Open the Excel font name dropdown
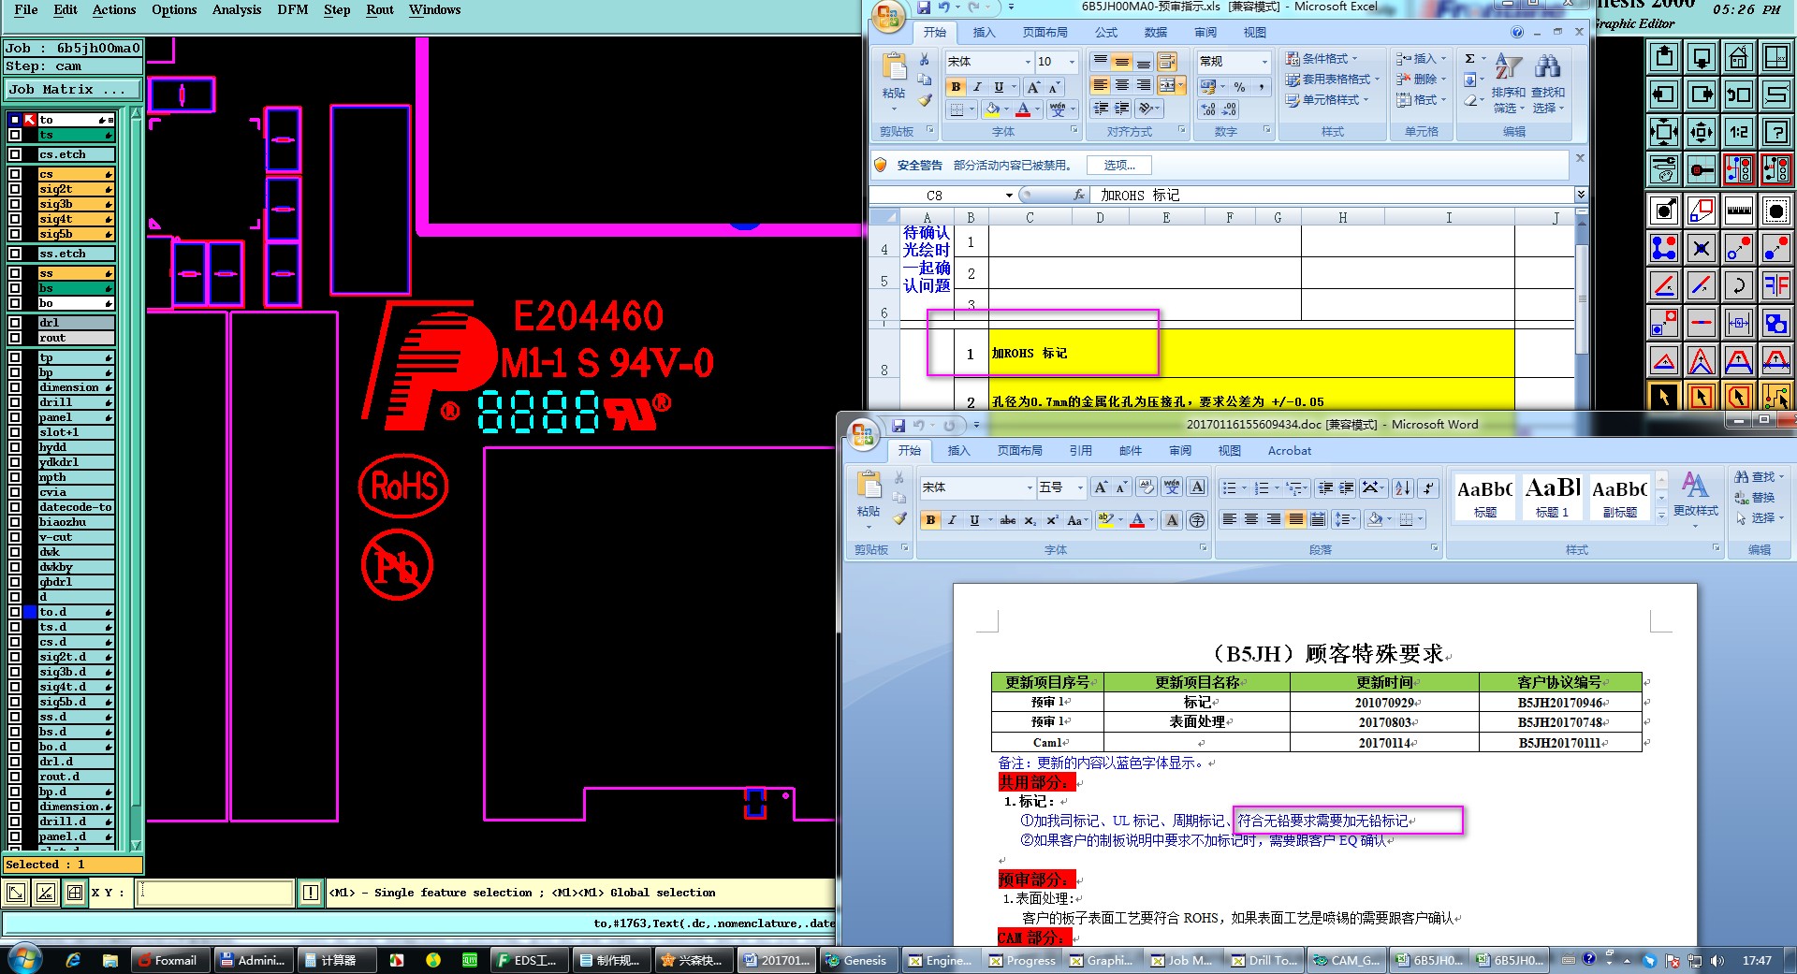 pos(1028,62)
